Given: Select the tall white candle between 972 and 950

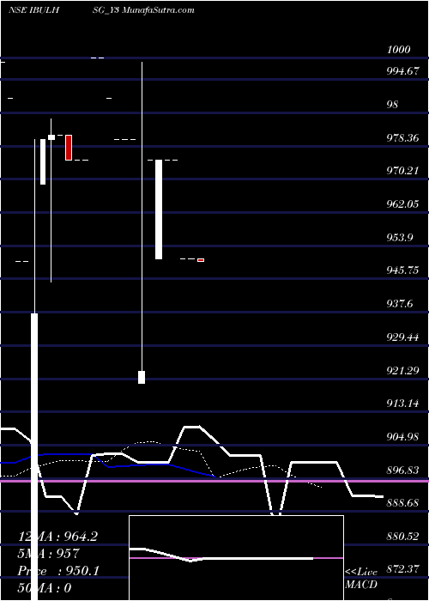Looking at the screenshot, I should coord(159,209).
